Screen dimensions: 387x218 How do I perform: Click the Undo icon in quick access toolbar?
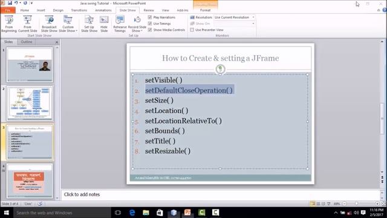pyautogui.click(x=16, y=3)
